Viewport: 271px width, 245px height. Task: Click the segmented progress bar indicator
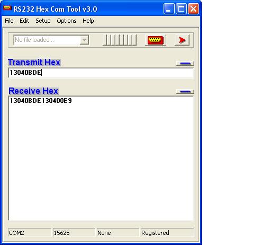[120, 40]
